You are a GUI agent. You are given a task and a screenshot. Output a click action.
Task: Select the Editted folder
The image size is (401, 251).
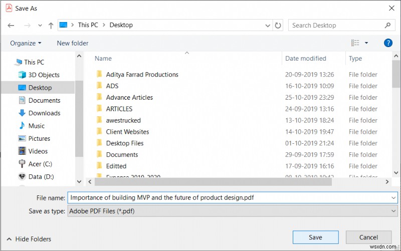[x=116, y=166]
